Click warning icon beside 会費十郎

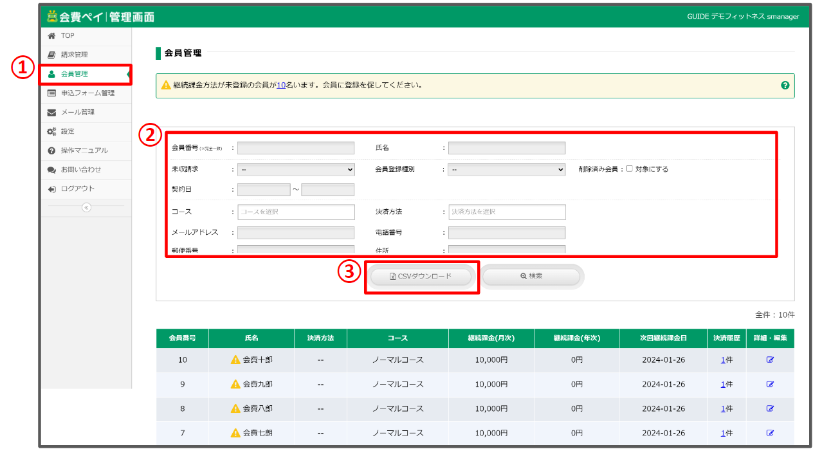[x=235, y=360]
